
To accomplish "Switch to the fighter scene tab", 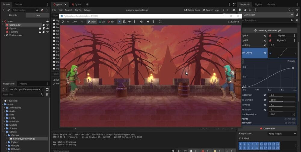I will pos(76,5).
